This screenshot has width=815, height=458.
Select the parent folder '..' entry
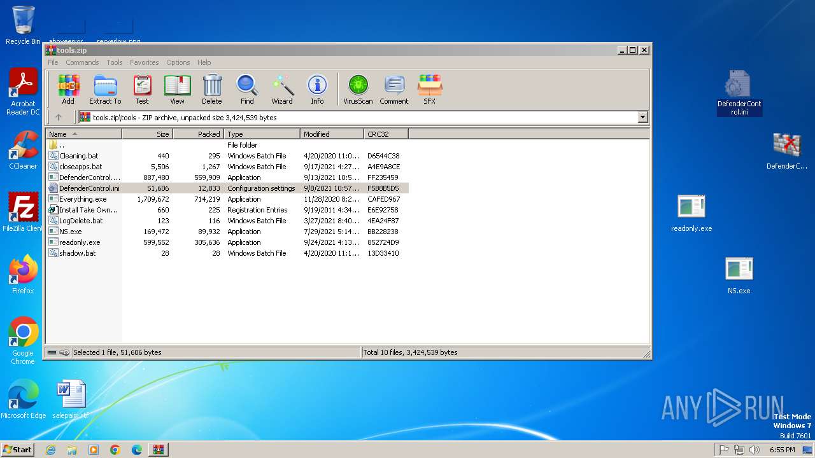pyautogui.click(x=227, y=145)
